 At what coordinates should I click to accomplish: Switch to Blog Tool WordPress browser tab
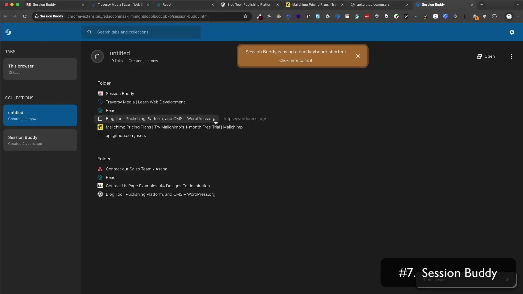click(x=250, y=5)
